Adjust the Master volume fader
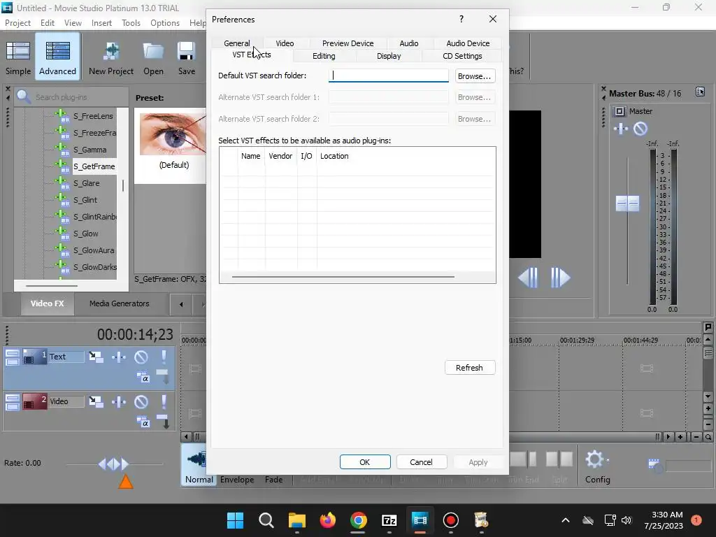The image size is (716, 537). tap(627, 203)
